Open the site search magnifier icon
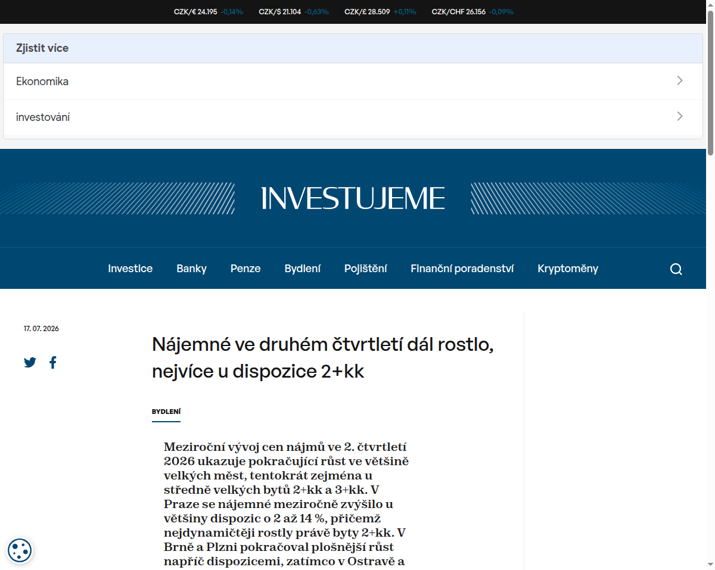Screen dimensions: 715x570 [x=676, y=269]
